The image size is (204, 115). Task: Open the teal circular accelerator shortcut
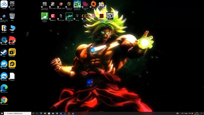[x=4, y=41]
